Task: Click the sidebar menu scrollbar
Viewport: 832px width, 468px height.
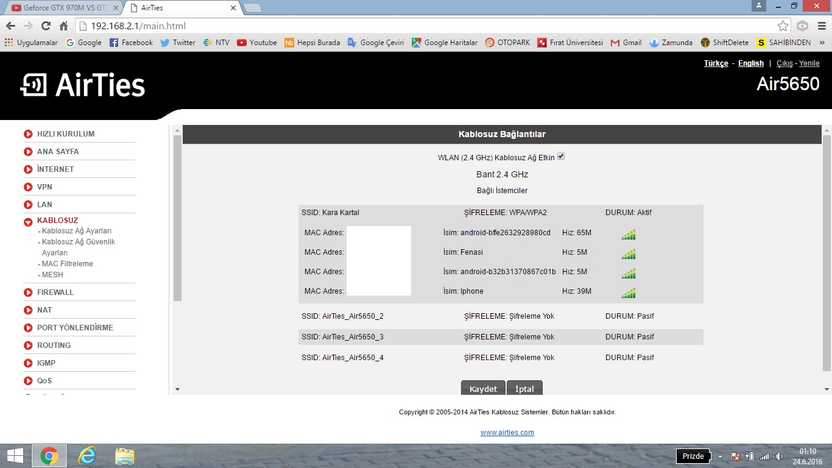Action: 177,218
